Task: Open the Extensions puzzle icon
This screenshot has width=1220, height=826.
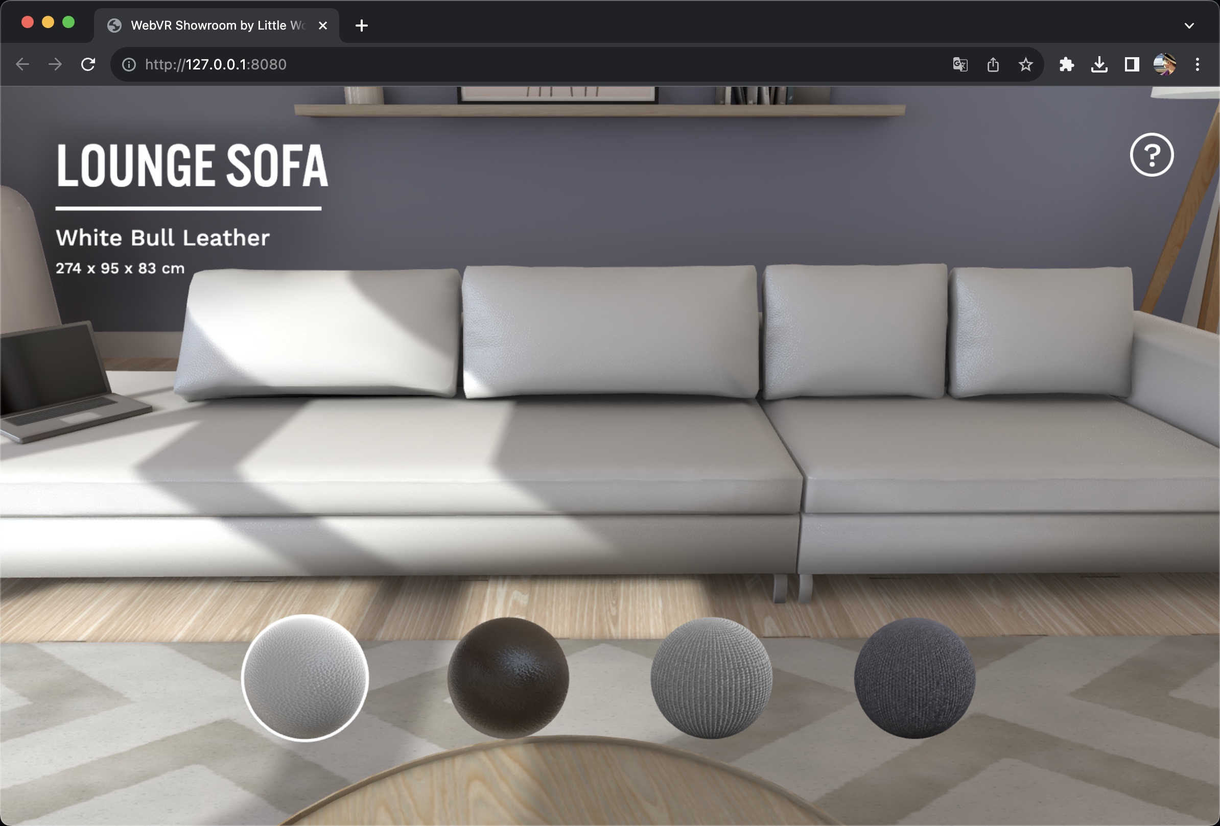Action: (1066, 64)
